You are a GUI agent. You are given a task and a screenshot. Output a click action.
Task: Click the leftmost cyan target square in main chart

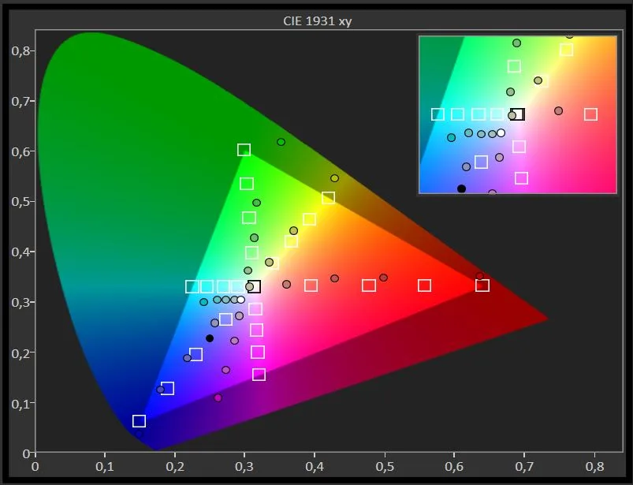(x=192, y=286)
